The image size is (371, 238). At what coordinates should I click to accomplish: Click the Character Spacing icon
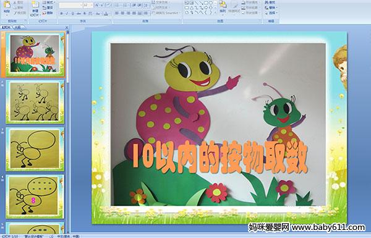click(90, 14)
